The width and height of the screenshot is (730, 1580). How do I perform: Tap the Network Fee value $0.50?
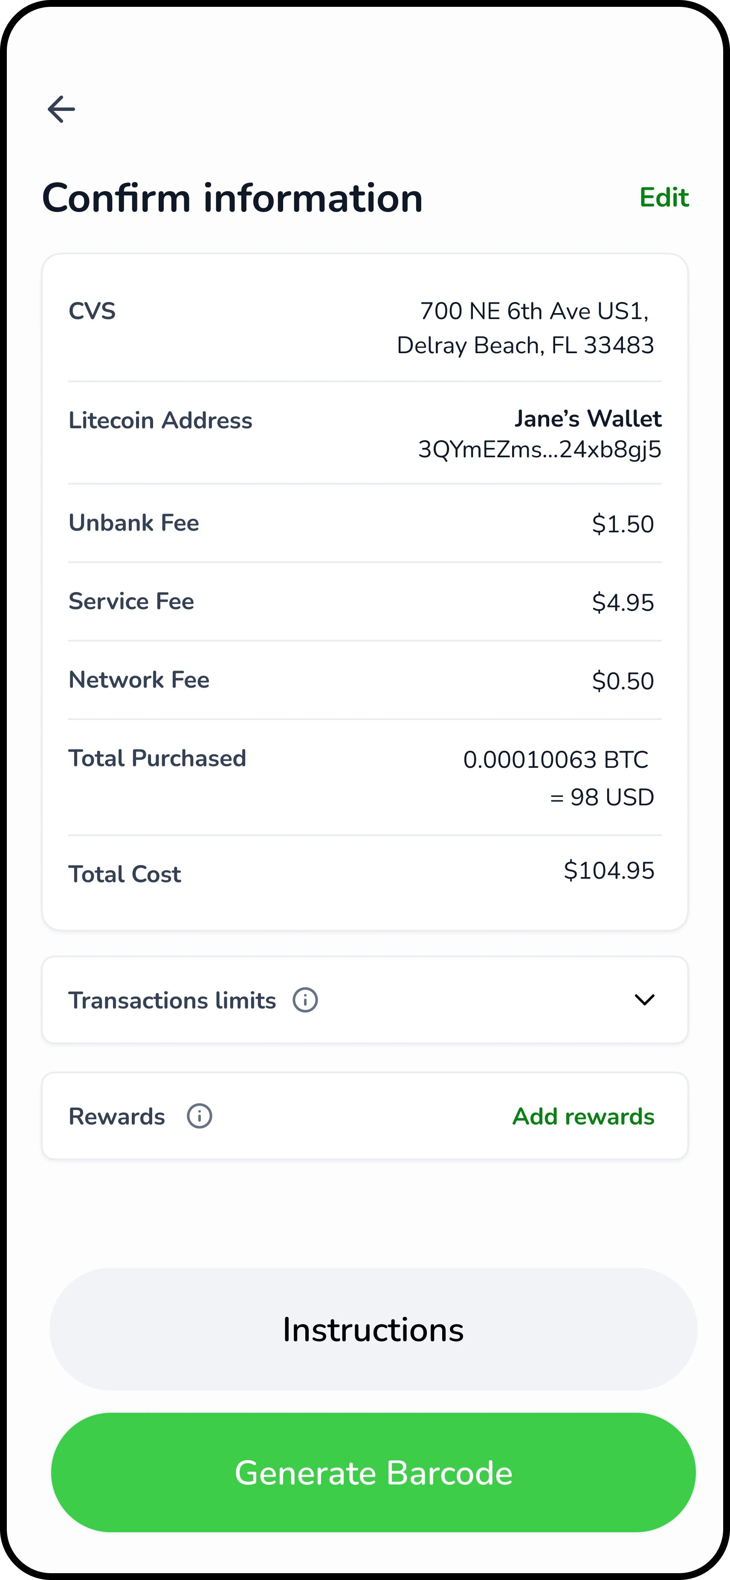[x=622, y=681]
